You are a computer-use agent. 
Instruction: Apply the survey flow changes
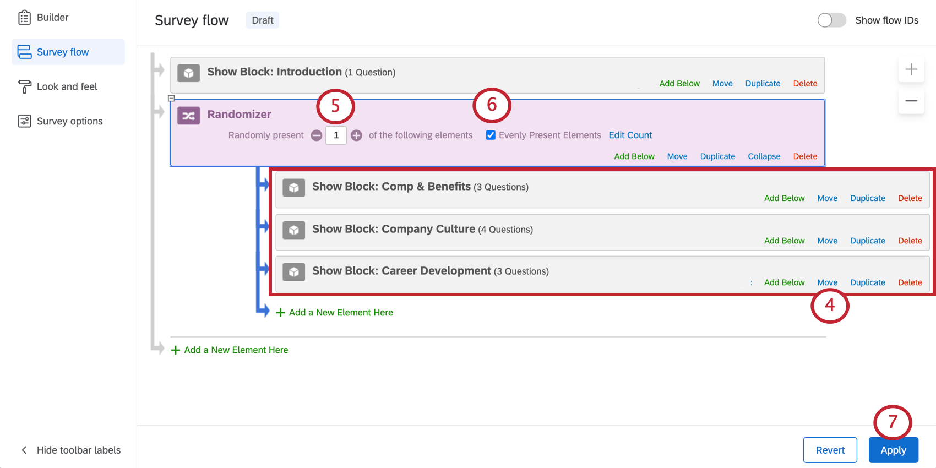pyautogui.click(x=893, y=450)
